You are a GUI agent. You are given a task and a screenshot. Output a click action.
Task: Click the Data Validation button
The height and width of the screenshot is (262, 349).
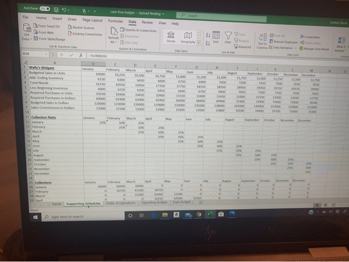[281, 47]
